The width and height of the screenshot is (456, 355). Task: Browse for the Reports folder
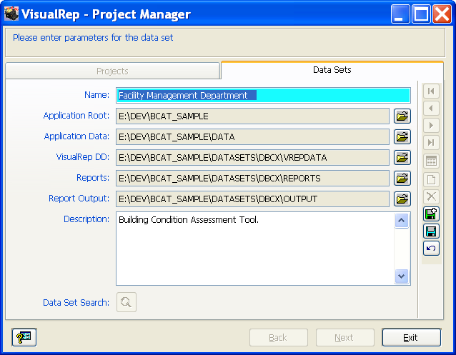402,178
